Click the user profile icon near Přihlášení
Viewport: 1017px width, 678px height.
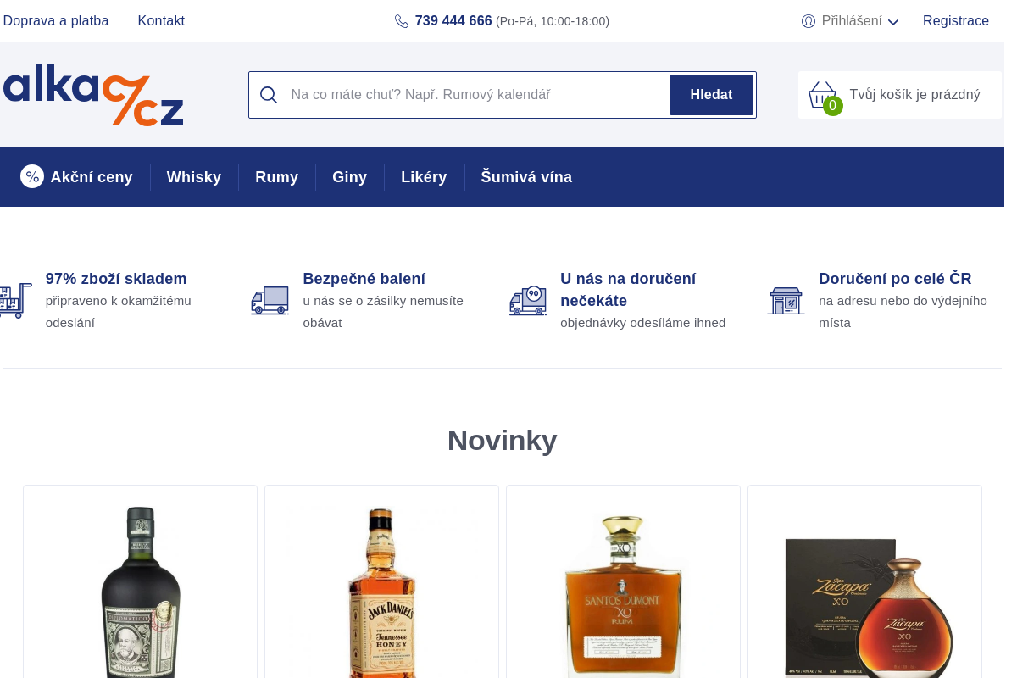click(x=809, y=21)
